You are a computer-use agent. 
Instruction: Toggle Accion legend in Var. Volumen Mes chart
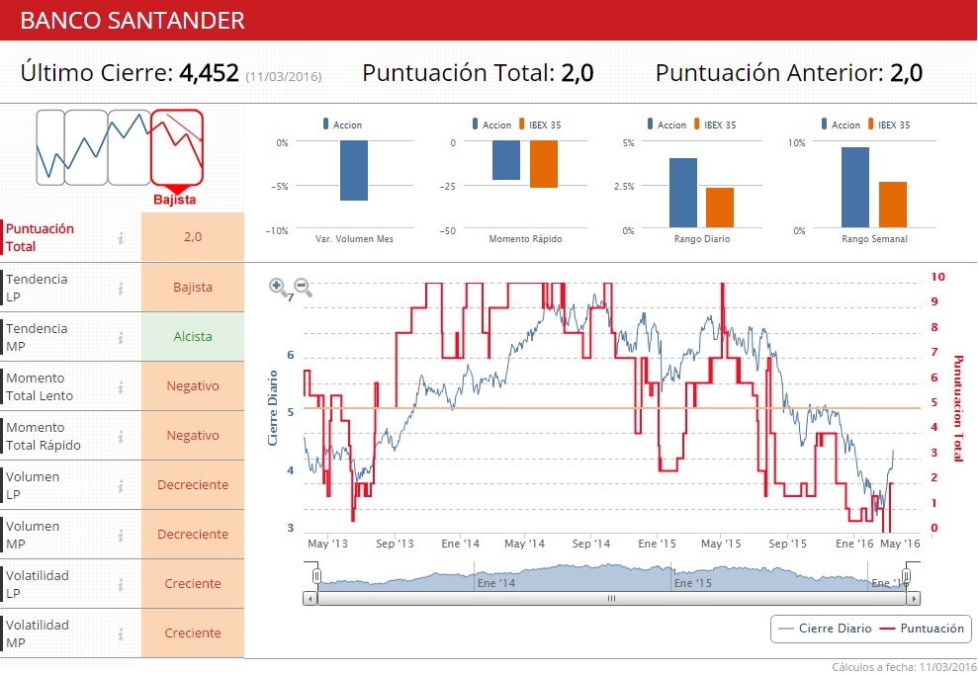tap(342, 125)
